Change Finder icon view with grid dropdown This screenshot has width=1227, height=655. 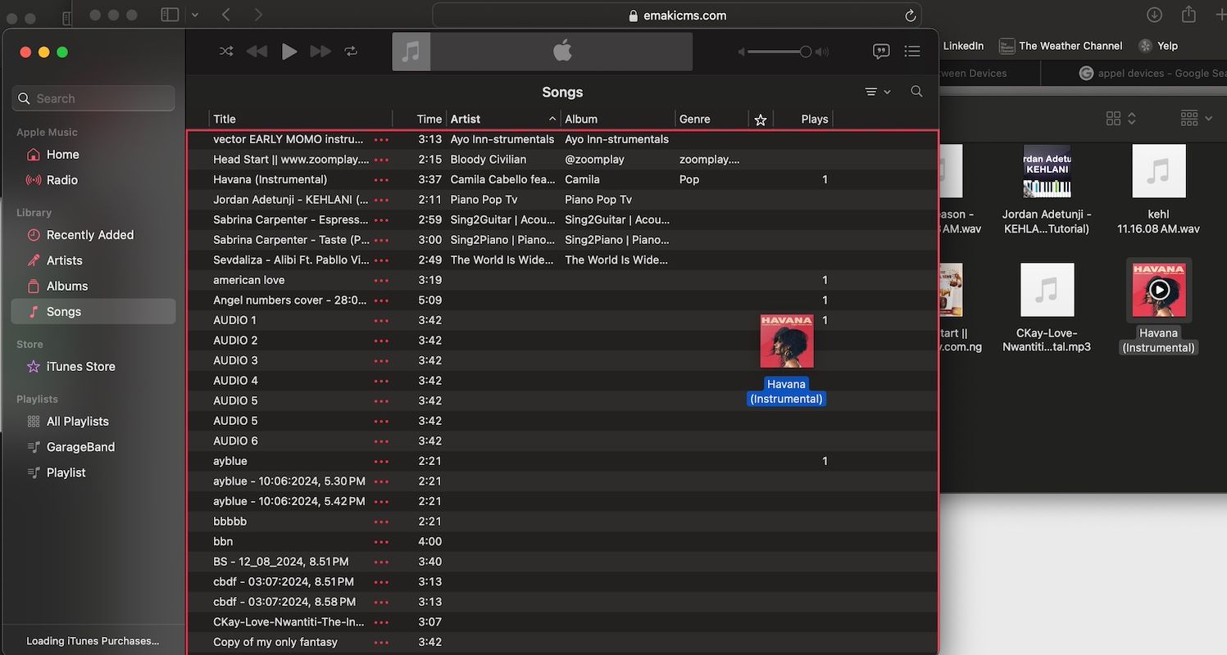pyautogui.click(x=1120, y=119)
